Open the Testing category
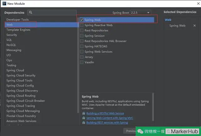 coord(41,65)
